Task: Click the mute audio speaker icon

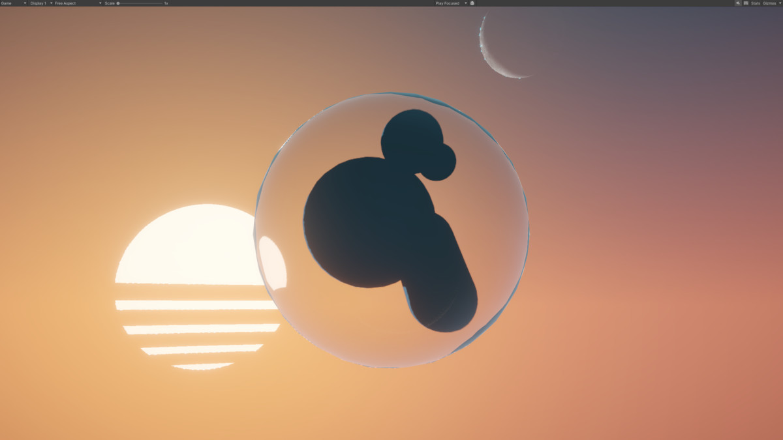Action: [x=737, y=3]
